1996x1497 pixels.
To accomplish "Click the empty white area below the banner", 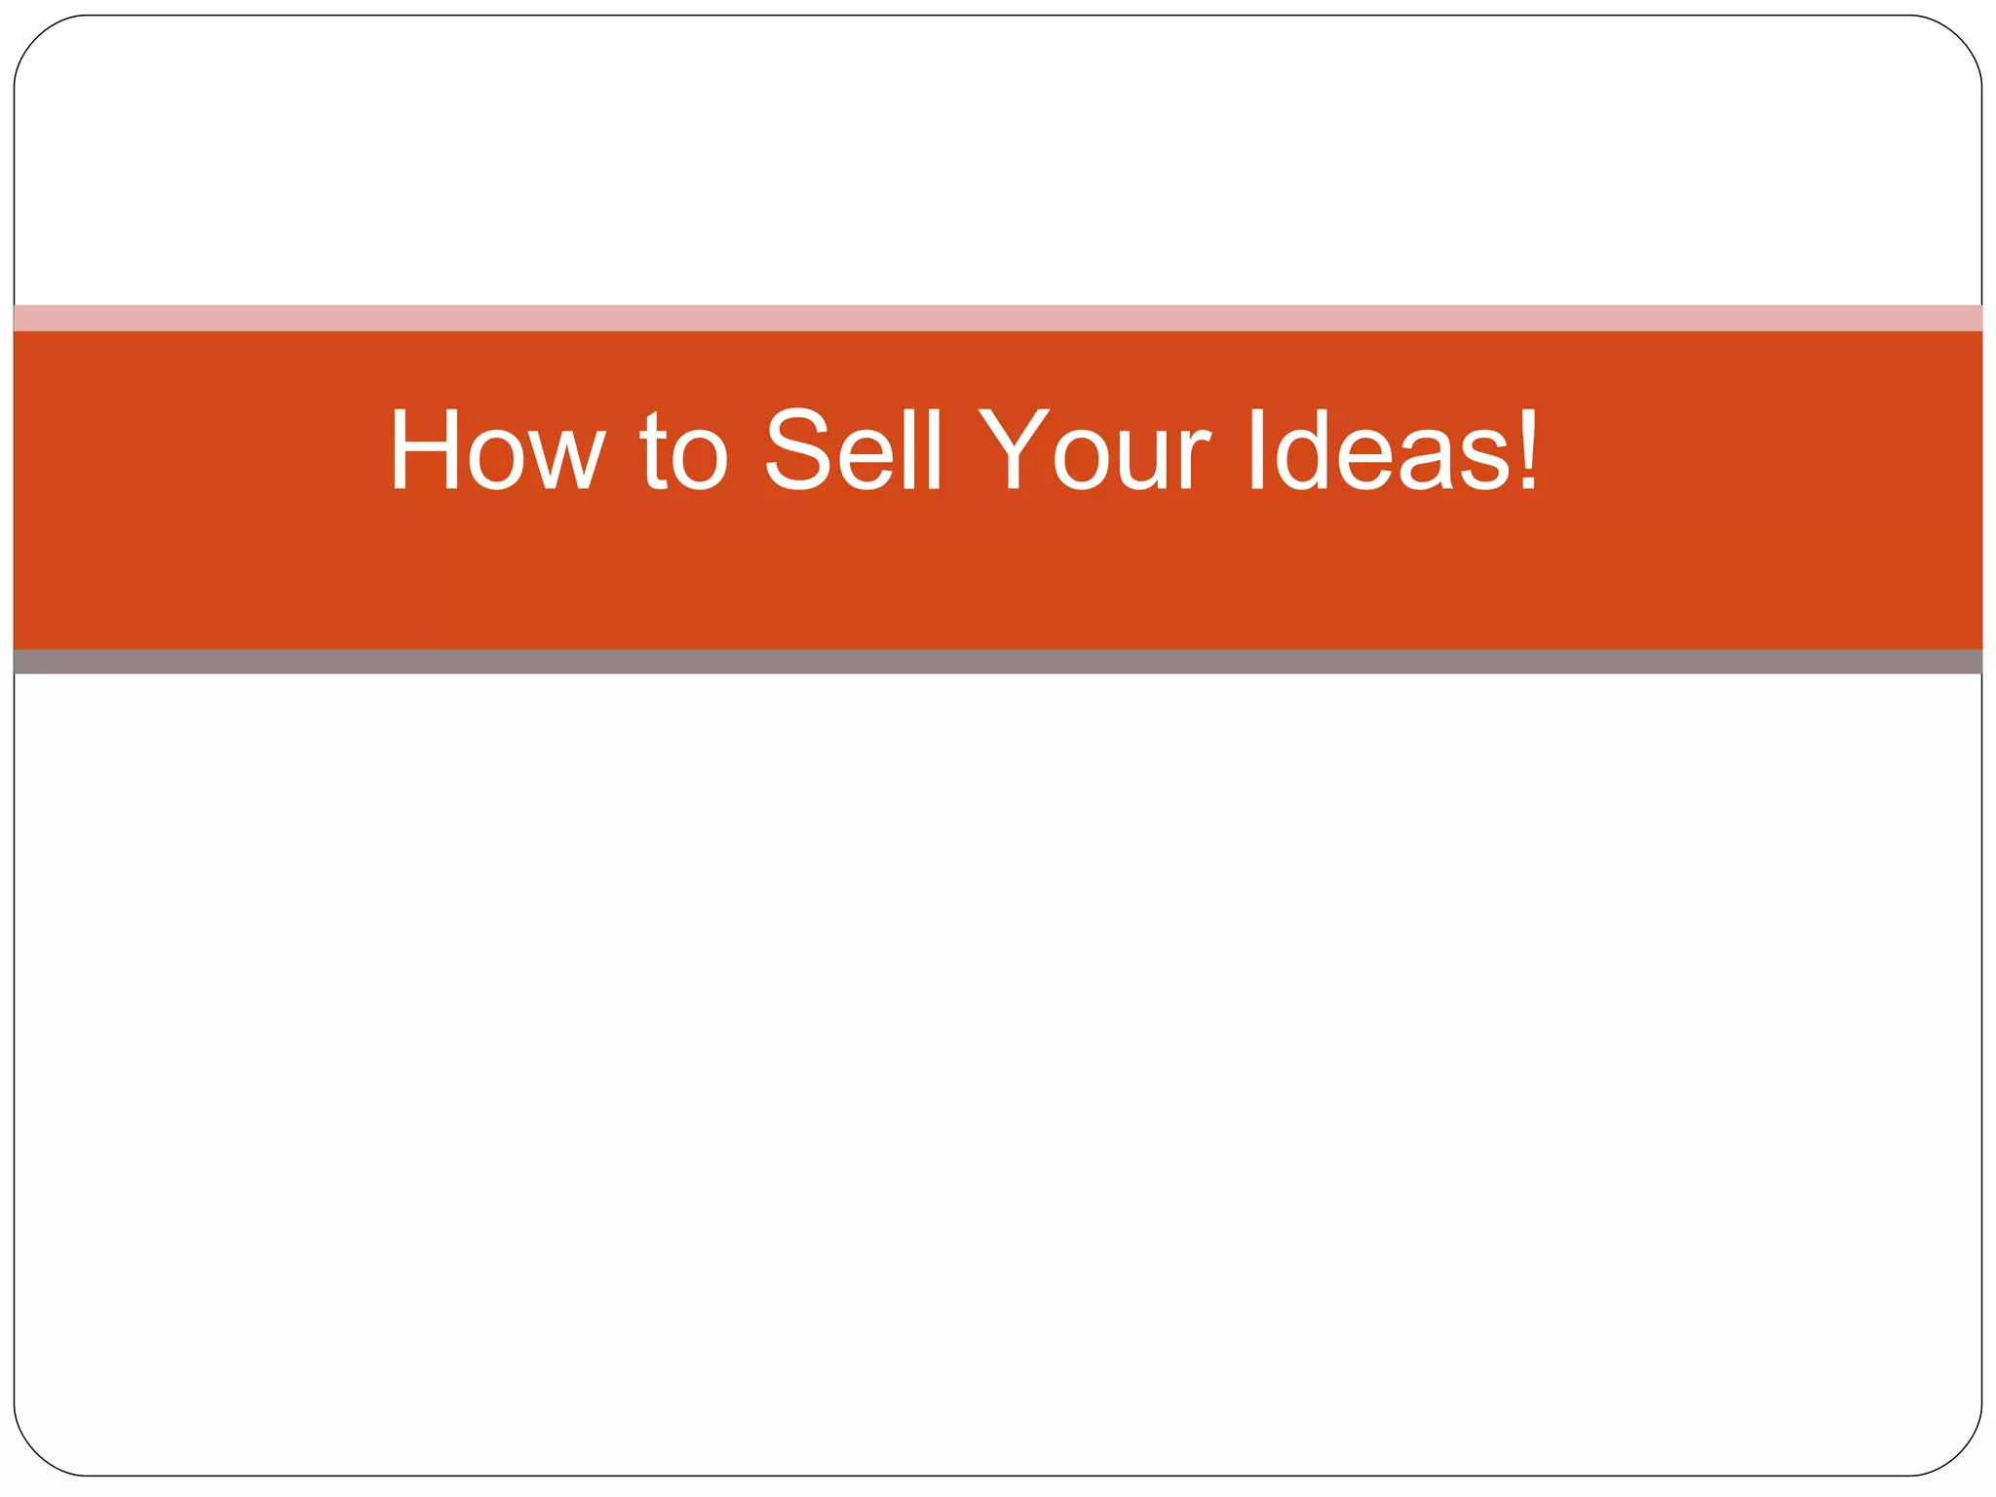I will [x=998, y=1072].
